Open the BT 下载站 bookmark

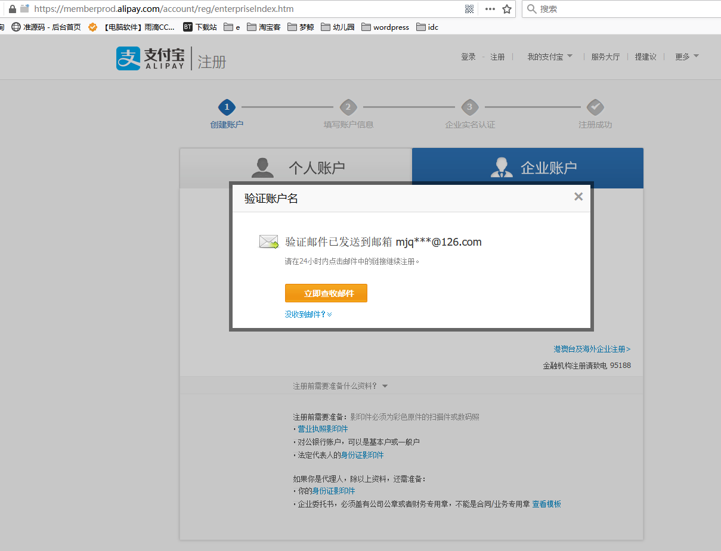pyautogui.click(x=200, y=27)
